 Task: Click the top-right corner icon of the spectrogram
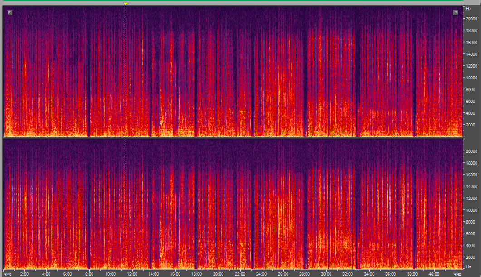[x=456, y=13]
